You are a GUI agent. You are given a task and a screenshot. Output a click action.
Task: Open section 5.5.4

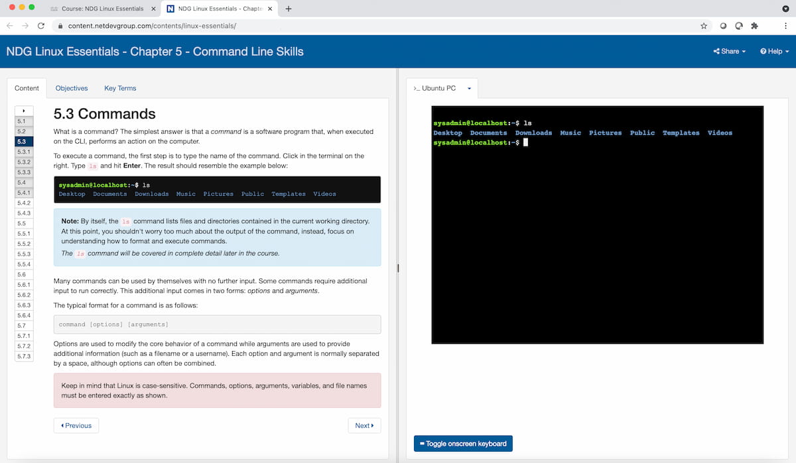pos(23,264)
